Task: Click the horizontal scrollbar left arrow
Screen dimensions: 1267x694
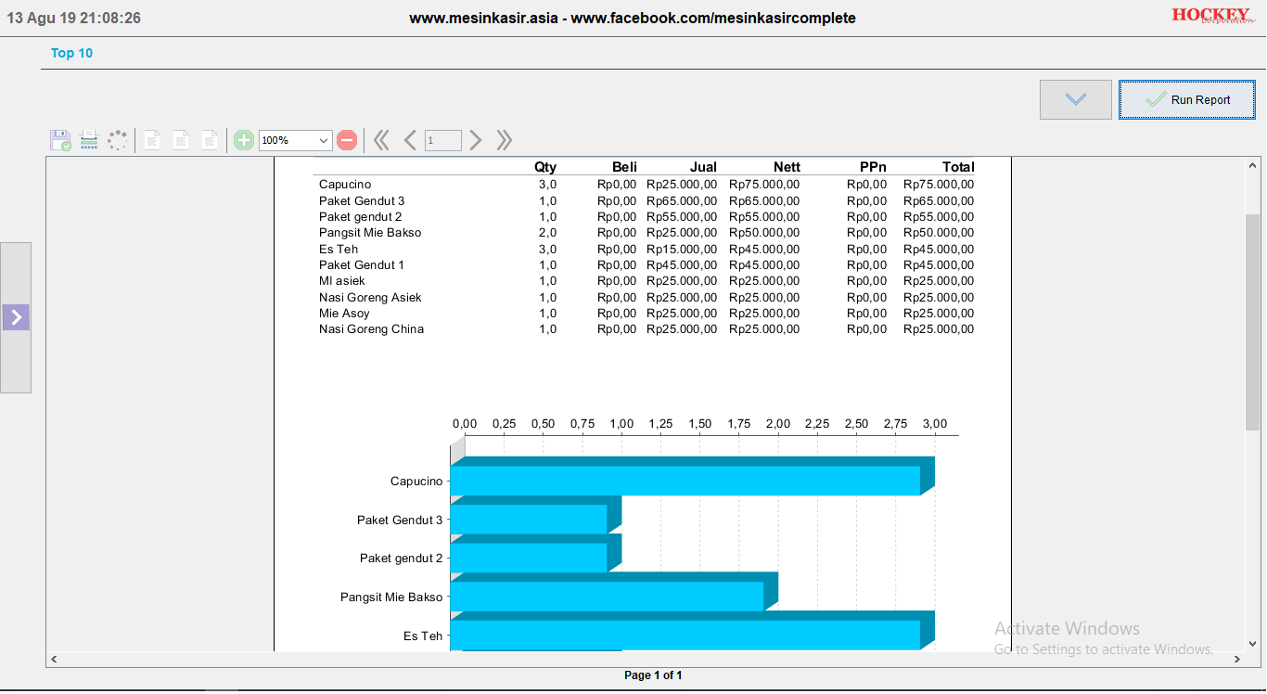Action: (54, 659)
